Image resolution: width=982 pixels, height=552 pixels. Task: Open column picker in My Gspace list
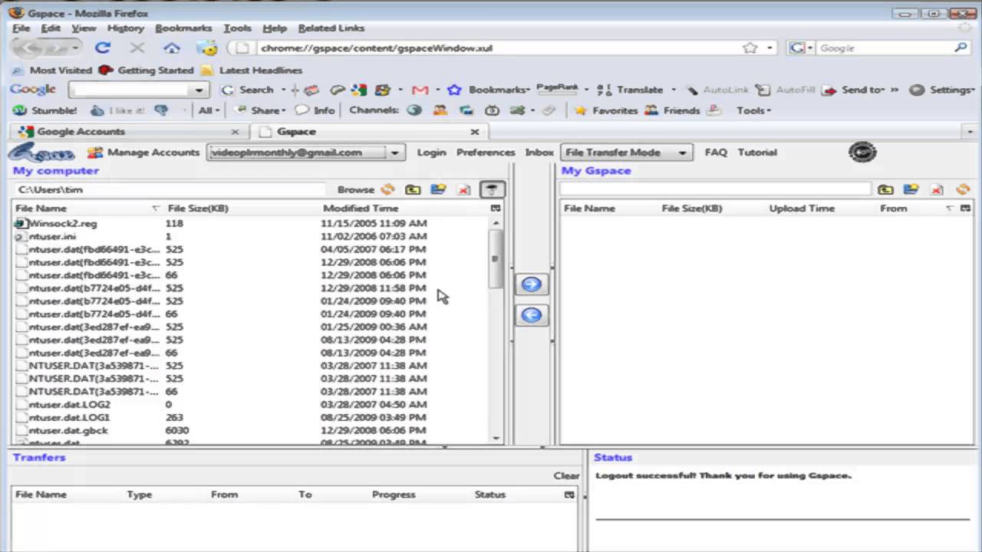[965, 209]
